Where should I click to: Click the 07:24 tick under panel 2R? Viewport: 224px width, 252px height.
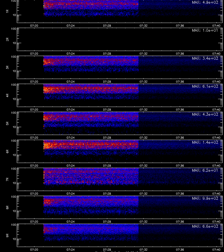pyautogui.click(x=71, y=53)
